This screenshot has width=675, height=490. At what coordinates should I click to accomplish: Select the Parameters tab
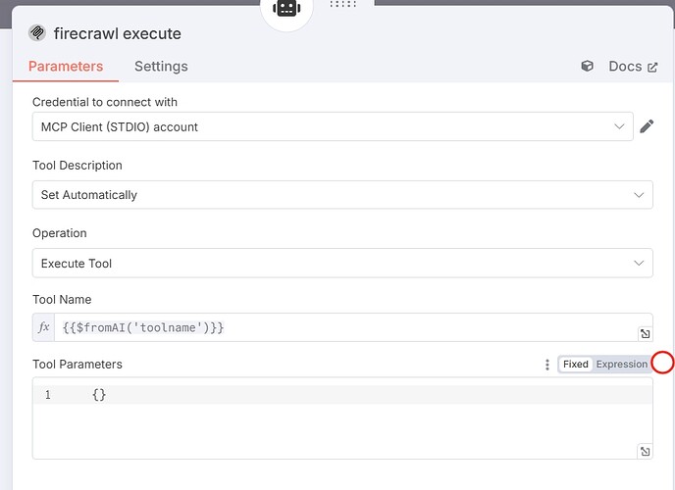66,67
